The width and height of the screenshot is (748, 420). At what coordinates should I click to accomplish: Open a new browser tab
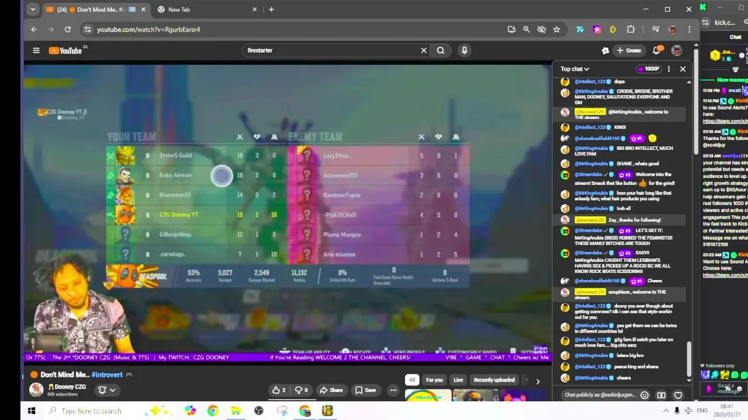point(271,9)
